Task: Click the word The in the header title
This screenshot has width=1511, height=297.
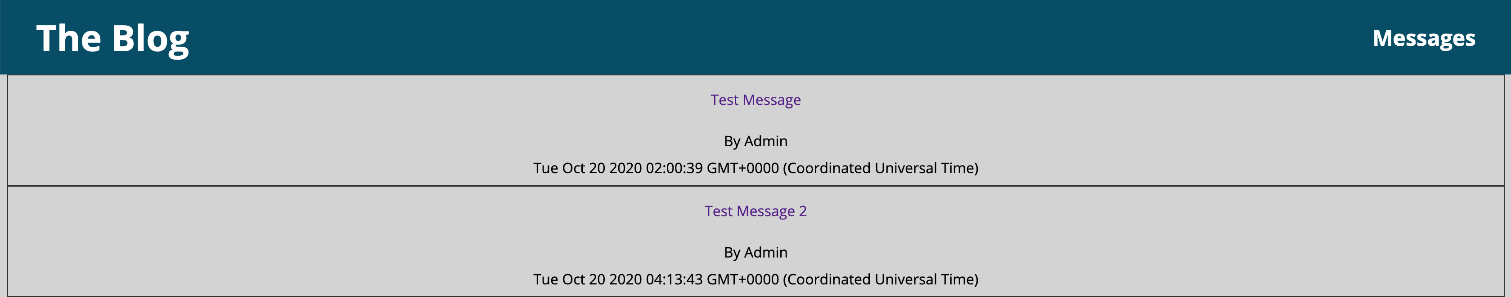Action: (x=69, y=39)
